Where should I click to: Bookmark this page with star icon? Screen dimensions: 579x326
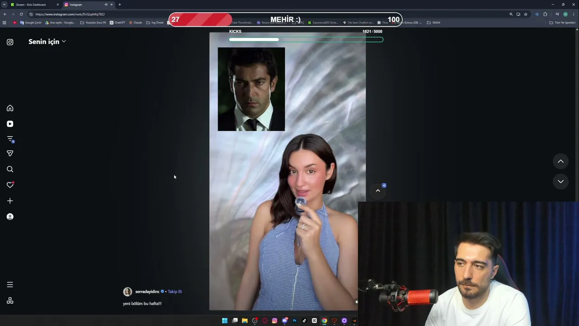(526, 14)
